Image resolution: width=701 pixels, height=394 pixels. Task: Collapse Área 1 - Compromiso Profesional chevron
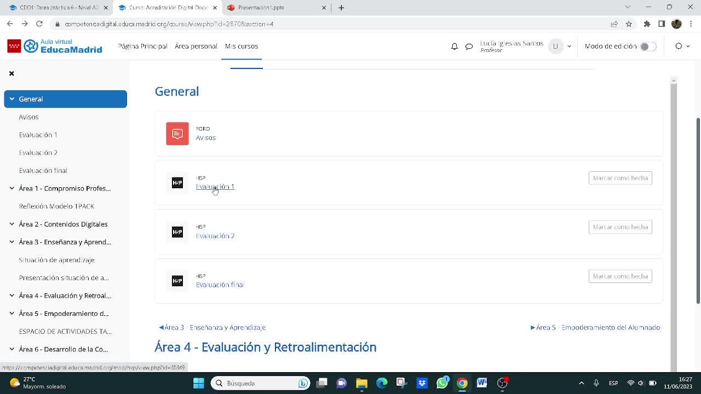pyautogui.click(x=12, y=188)
